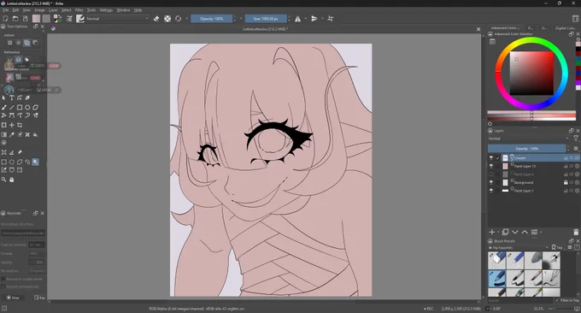Select the Text tool in toolbox
This screenshot has width=581, height=313.
[11, 97]
